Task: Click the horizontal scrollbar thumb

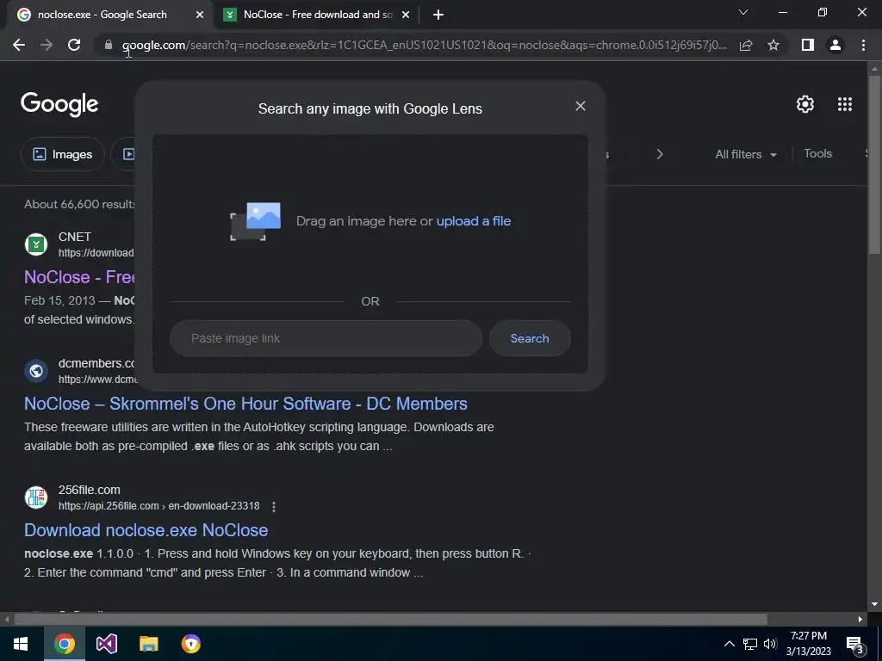Action: (x=390, y=619)
